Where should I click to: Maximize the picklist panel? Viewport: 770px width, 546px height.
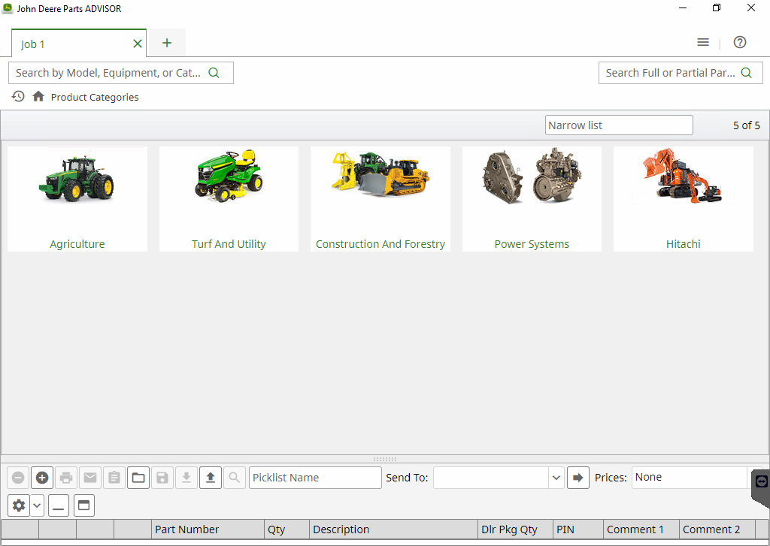point(84,505)
